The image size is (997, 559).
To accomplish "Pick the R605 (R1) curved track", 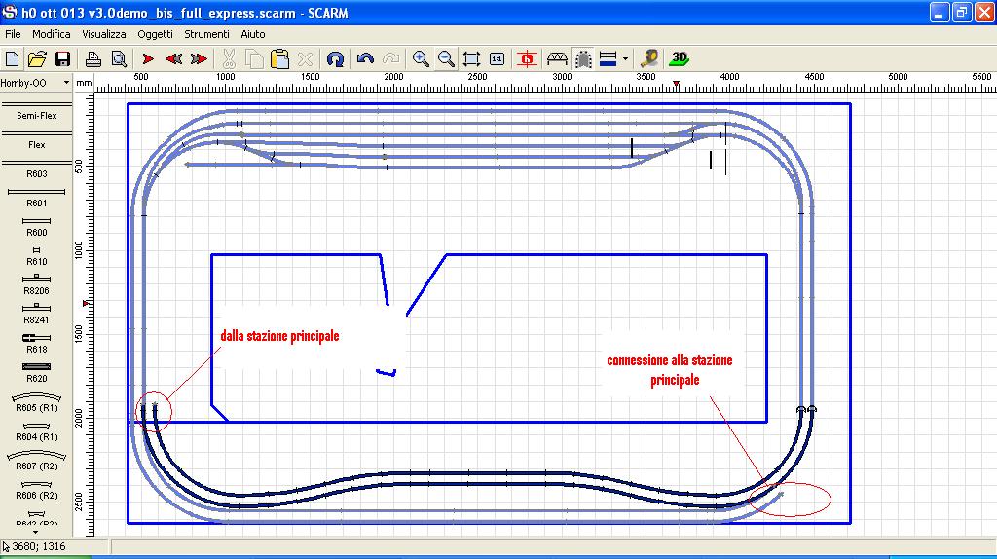I will 36,402.
